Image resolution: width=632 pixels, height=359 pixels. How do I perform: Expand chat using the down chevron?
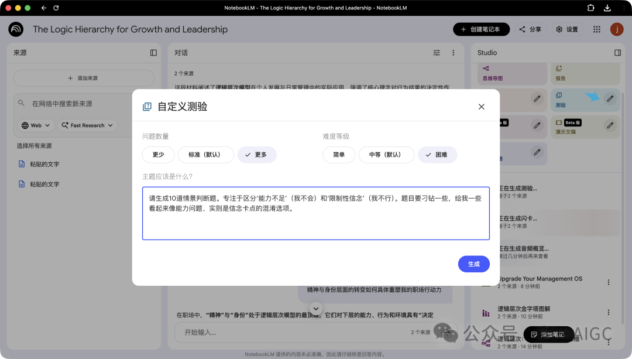click(x=316, y=308)
